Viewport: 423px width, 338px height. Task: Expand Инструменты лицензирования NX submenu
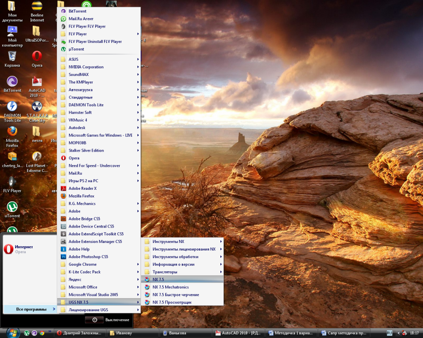182,249
